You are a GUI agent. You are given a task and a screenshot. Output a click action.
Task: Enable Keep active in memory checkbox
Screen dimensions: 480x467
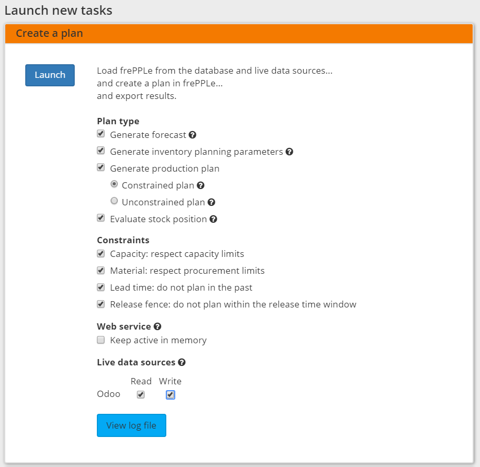pyautogui.click(x=101, y=340)
